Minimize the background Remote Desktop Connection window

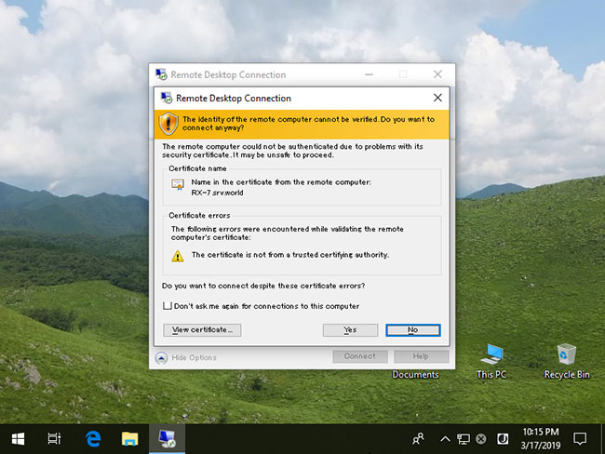[x=369, y=74]
